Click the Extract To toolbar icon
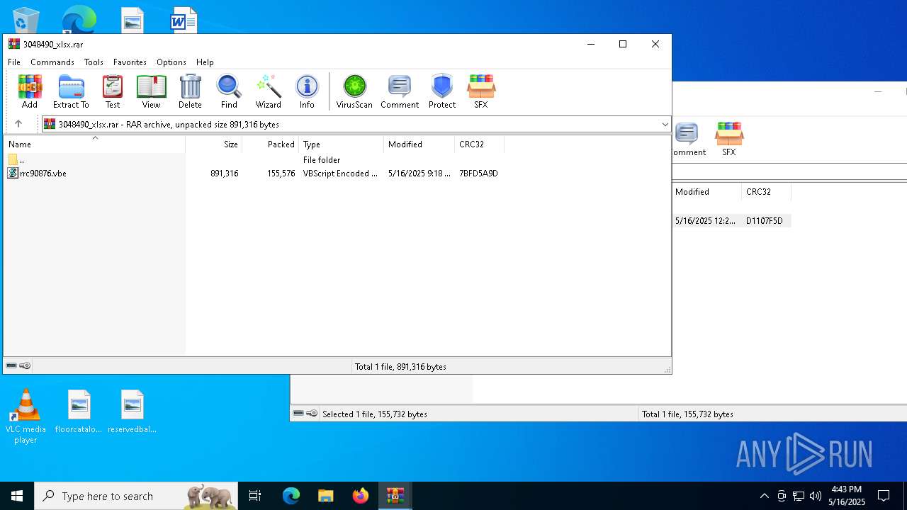The height and width of the screenshot is (510, 907). tap(71, 91)
